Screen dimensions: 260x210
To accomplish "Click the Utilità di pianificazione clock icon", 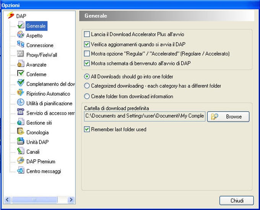I will pyautogui.click(x=21, y=103).
